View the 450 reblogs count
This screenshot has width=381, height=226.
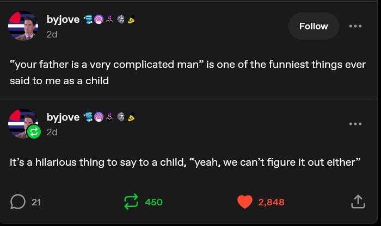click(x=154, y=202)
